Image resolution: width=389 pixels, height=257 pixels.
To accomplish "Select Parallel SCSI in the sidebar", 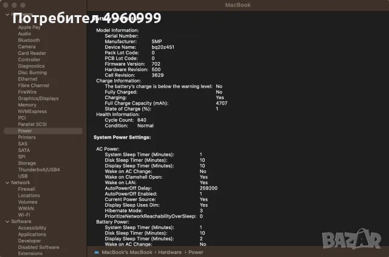I will (x=32, y=125).
